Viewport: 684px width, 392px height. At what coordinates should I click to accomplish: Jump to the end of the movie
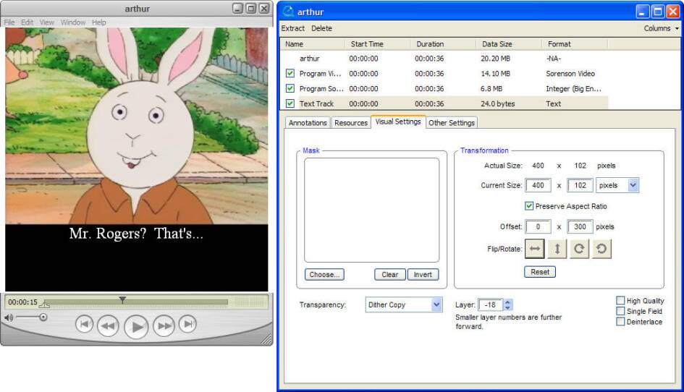[x=188, y=324]
